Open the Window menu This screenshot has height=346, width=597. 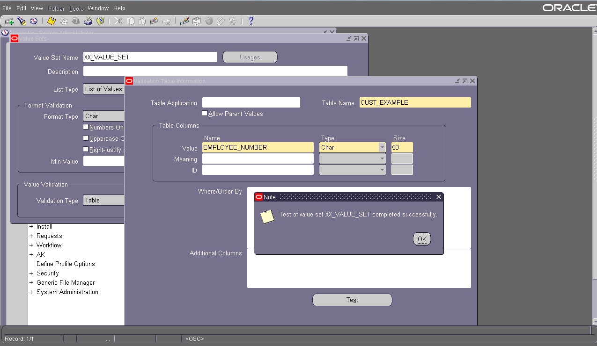(98, 8)
